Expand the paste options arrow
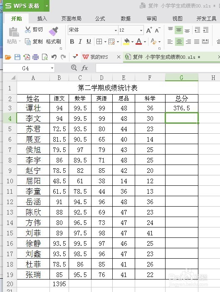The width and height of the screenshot is (220, 292). coord(20,41)
